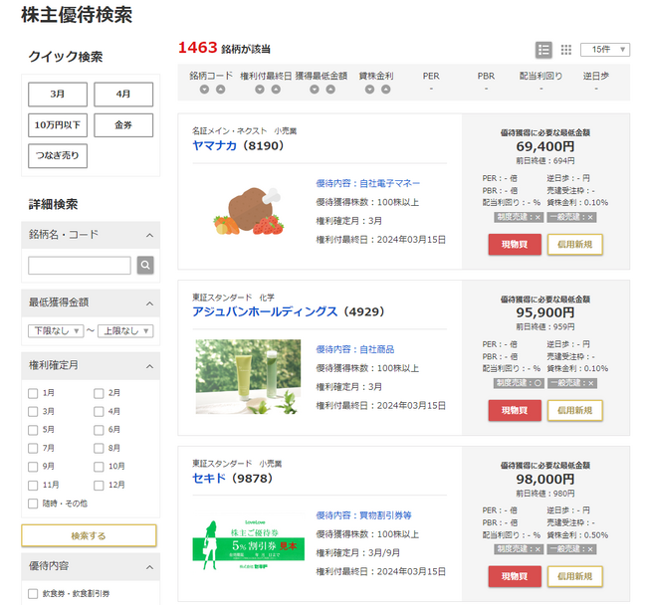Enable the 飲食券・飲食割引券 checkbox

[x=34, y=594]
